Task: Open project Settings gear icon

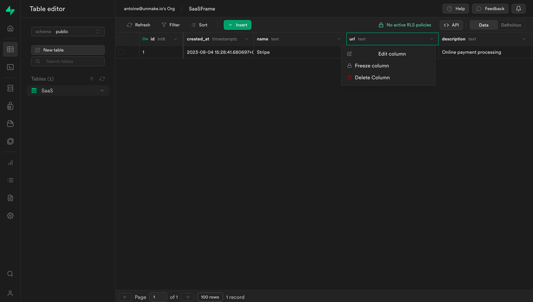Action: 10,216
